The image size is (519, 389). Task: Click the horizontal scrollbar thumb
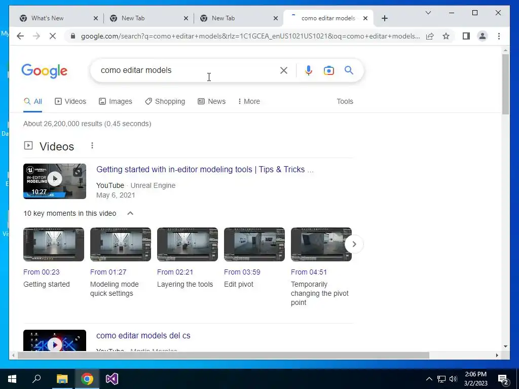[x=224, y=355]
